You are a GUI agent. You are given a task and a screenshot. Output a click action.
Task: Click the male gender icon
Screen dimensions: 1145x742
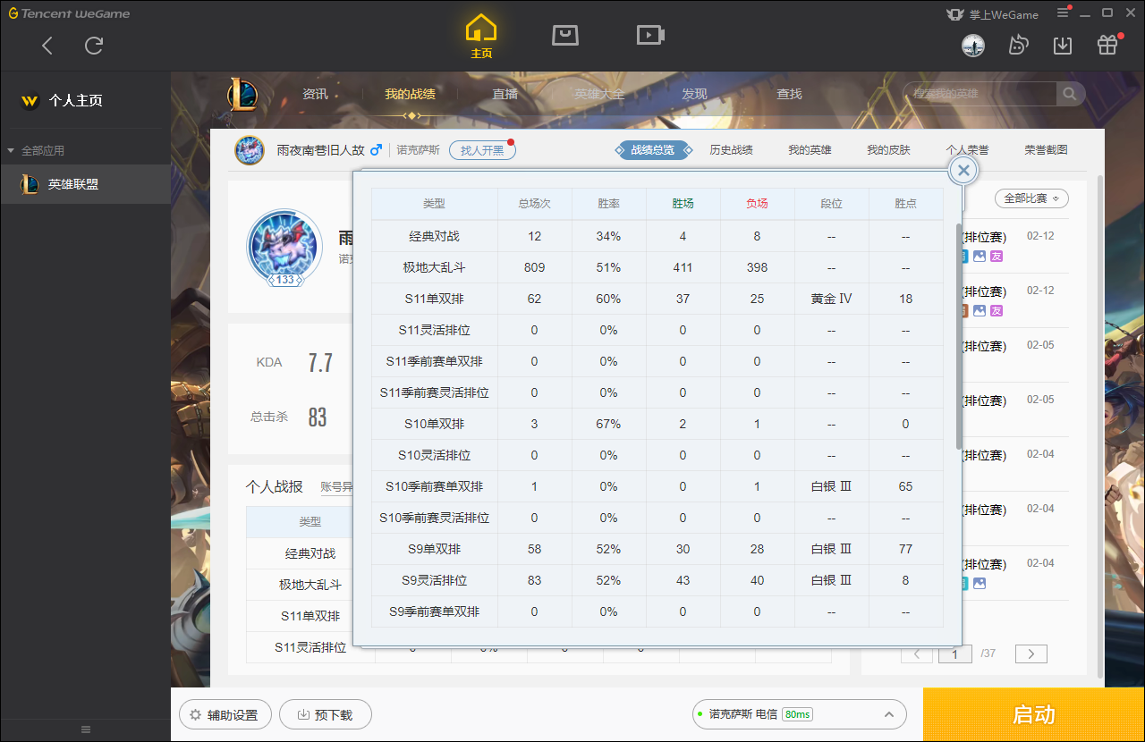pos(376,150)
